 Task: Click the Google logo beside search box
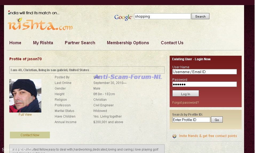click(x=123, y=17)
